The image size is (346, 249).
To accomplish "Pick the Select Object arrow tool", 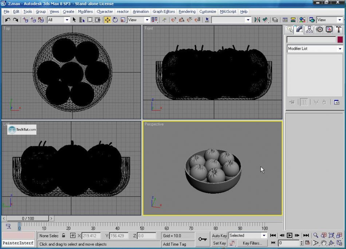I will [74, 20].
